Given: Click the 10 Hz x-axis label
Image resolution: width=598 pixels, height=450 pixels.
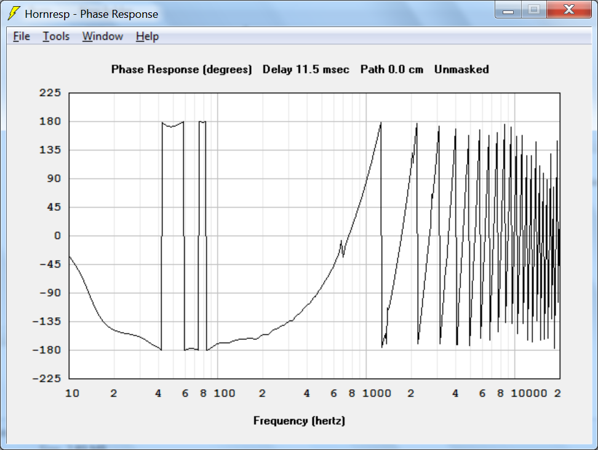Looking at the screenshot, I should click(72, 393).
